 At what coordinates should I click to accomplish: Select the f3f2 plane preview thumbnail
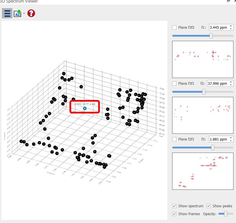[x=203, y=59]
